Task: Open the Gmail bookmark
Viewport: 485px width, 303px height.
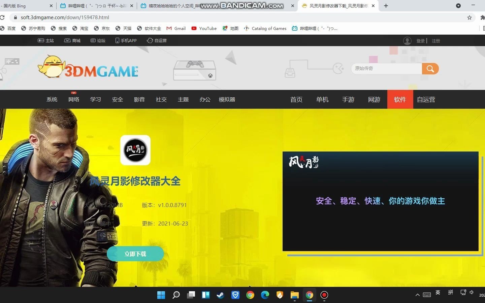Action: [x=176, y=29]
